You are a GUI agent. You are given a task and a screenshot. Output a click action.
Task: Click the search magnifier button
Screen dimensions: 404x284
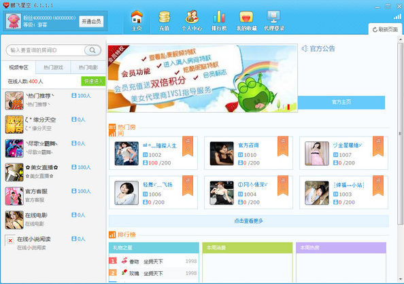[x=92, y=50]
